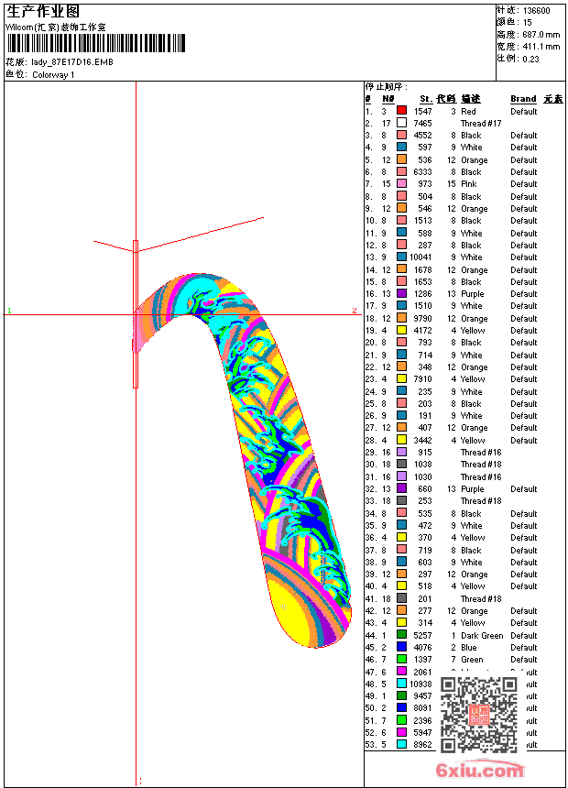Screen dimensions: 568x788
Task: Select the gray Thread #18 swatch in row 30
Action: click(401, 465)
